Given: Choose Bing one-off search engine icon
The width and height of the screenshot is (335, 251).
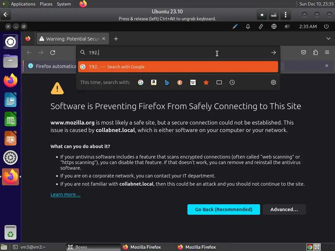Looking at the screenshot, I should coord(167,82).
